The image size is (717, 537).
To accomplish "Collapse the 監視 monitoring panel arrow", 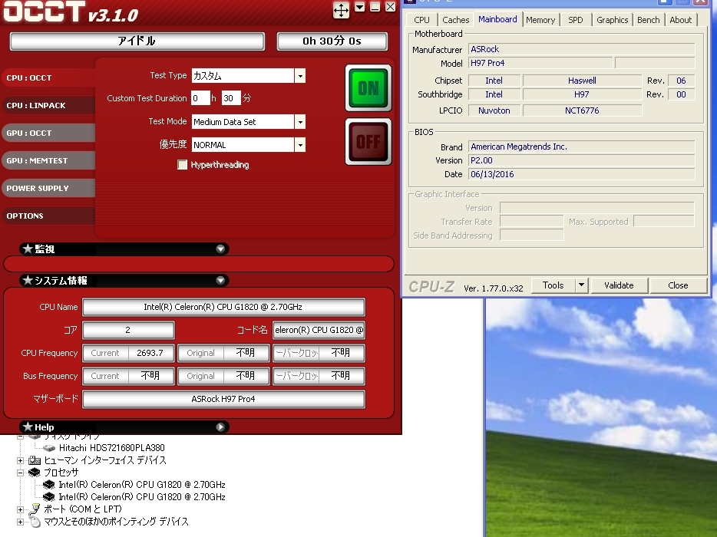I will click(220, 249).
